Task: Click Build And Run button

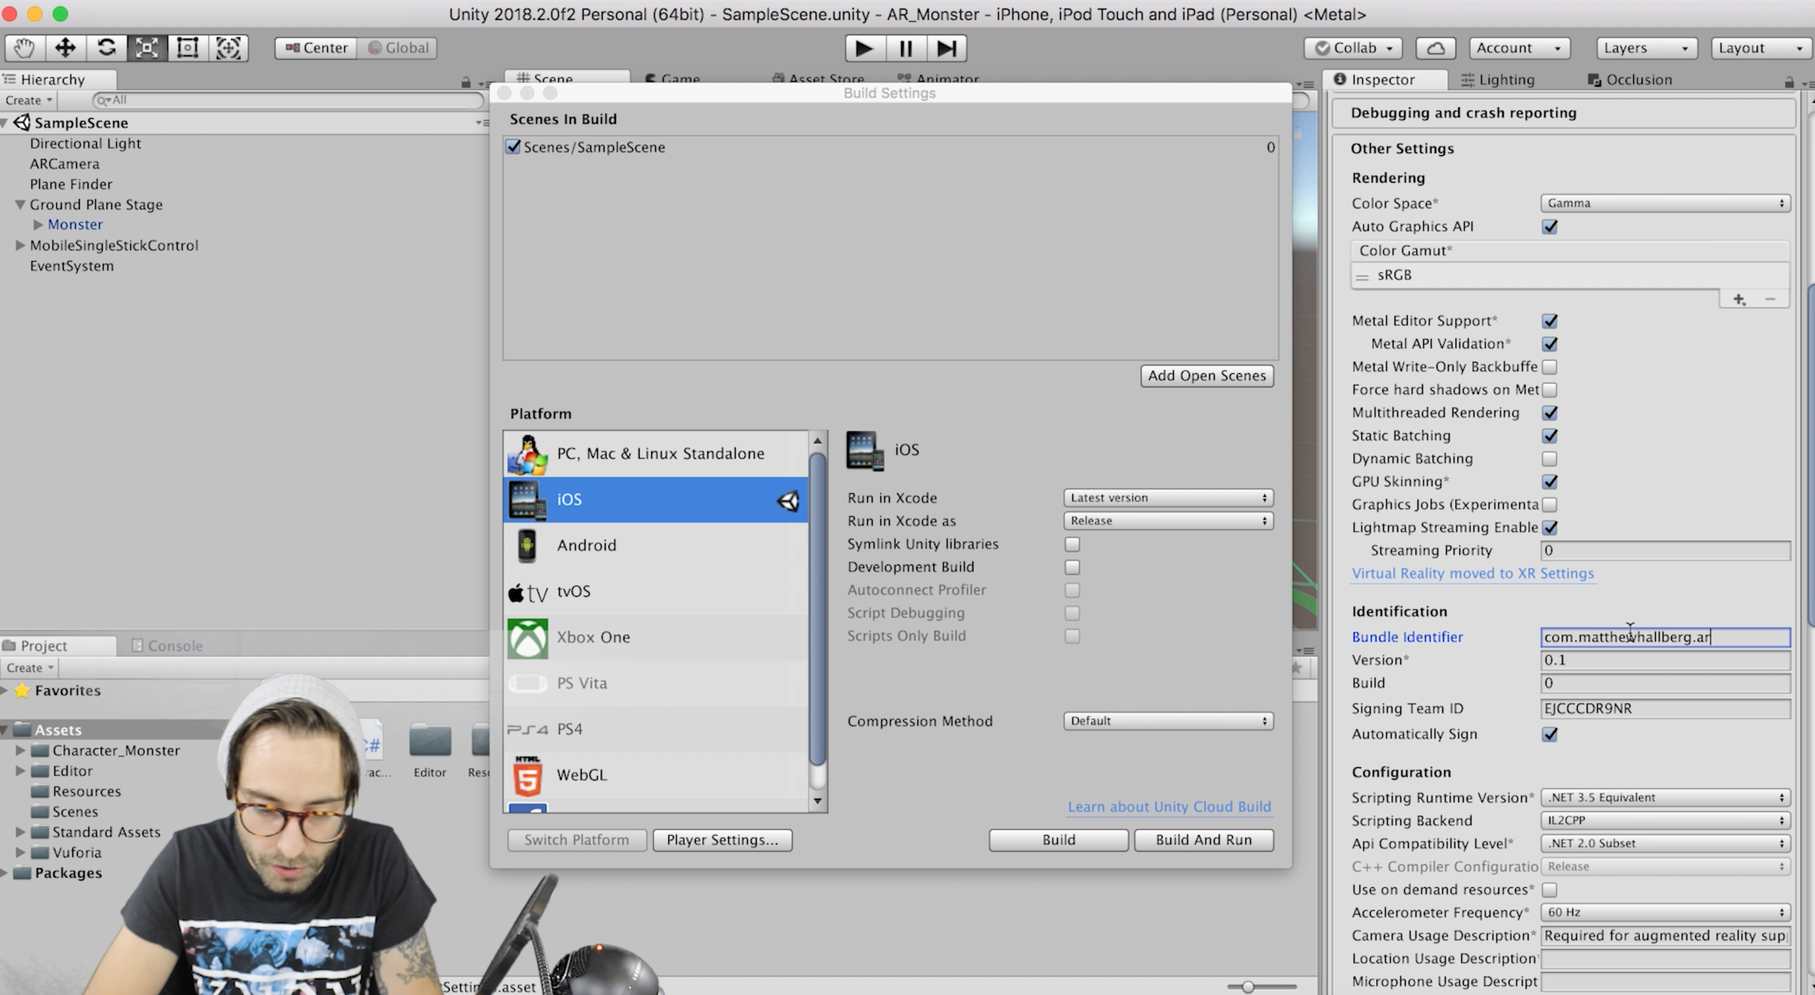Action: click(1203, 840)
